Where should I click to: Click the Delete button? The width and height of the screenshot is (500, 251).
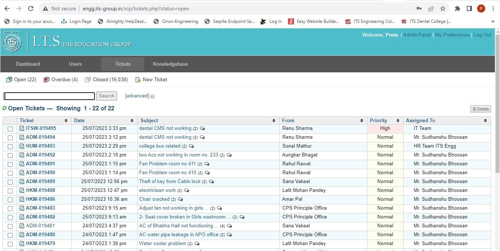(480, 109)
